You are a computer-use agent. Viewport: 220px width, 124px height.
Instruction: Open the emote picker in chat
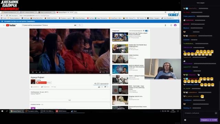pyautogui.click(x=216, y=113)
